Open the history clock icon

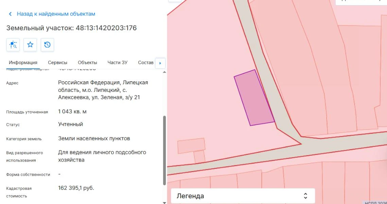(47, 45)
